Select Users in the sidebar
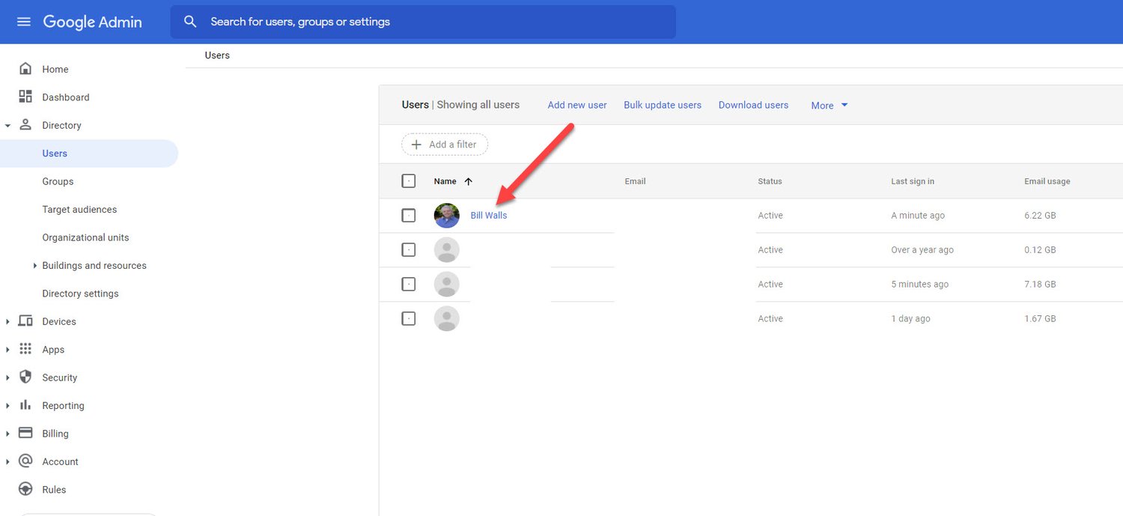This screenshot has height=516, width=1123. [89, 153]
